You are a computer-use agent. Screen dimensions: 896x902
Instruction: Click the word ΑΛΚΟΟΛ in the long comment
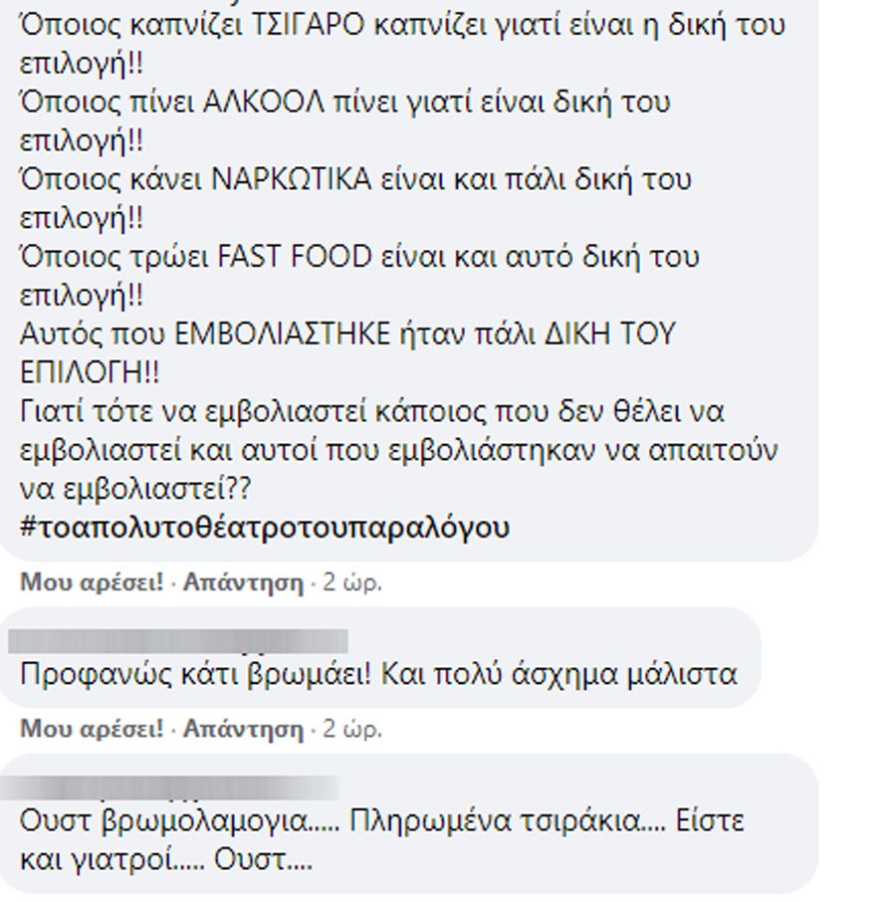(264, 103)
